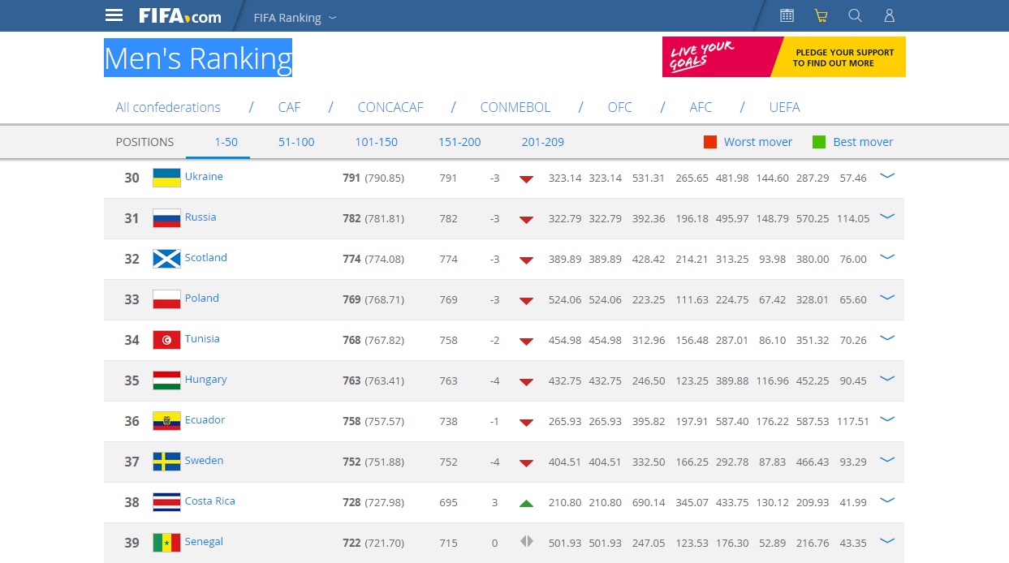The image size is (1009, 563).
Task: Filter ranking by CAF confederation
Action: pyautogui.click(x=289, y=107)
